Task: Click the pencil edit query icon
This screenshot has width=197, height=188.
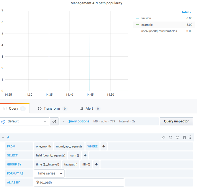Action: tap(163, 137)
